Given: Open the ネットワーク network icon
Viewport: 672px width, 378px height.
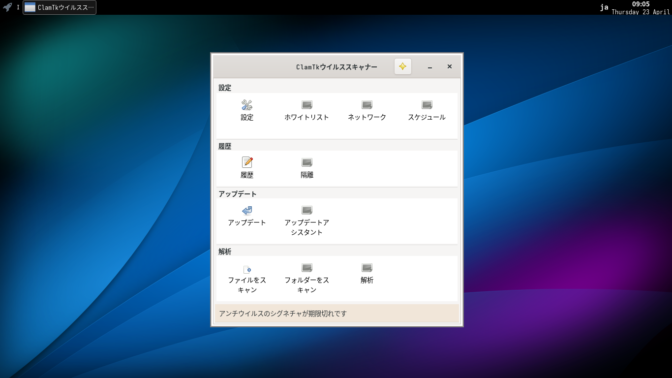Looking at the screenshot, I should (x=367, y=105).
